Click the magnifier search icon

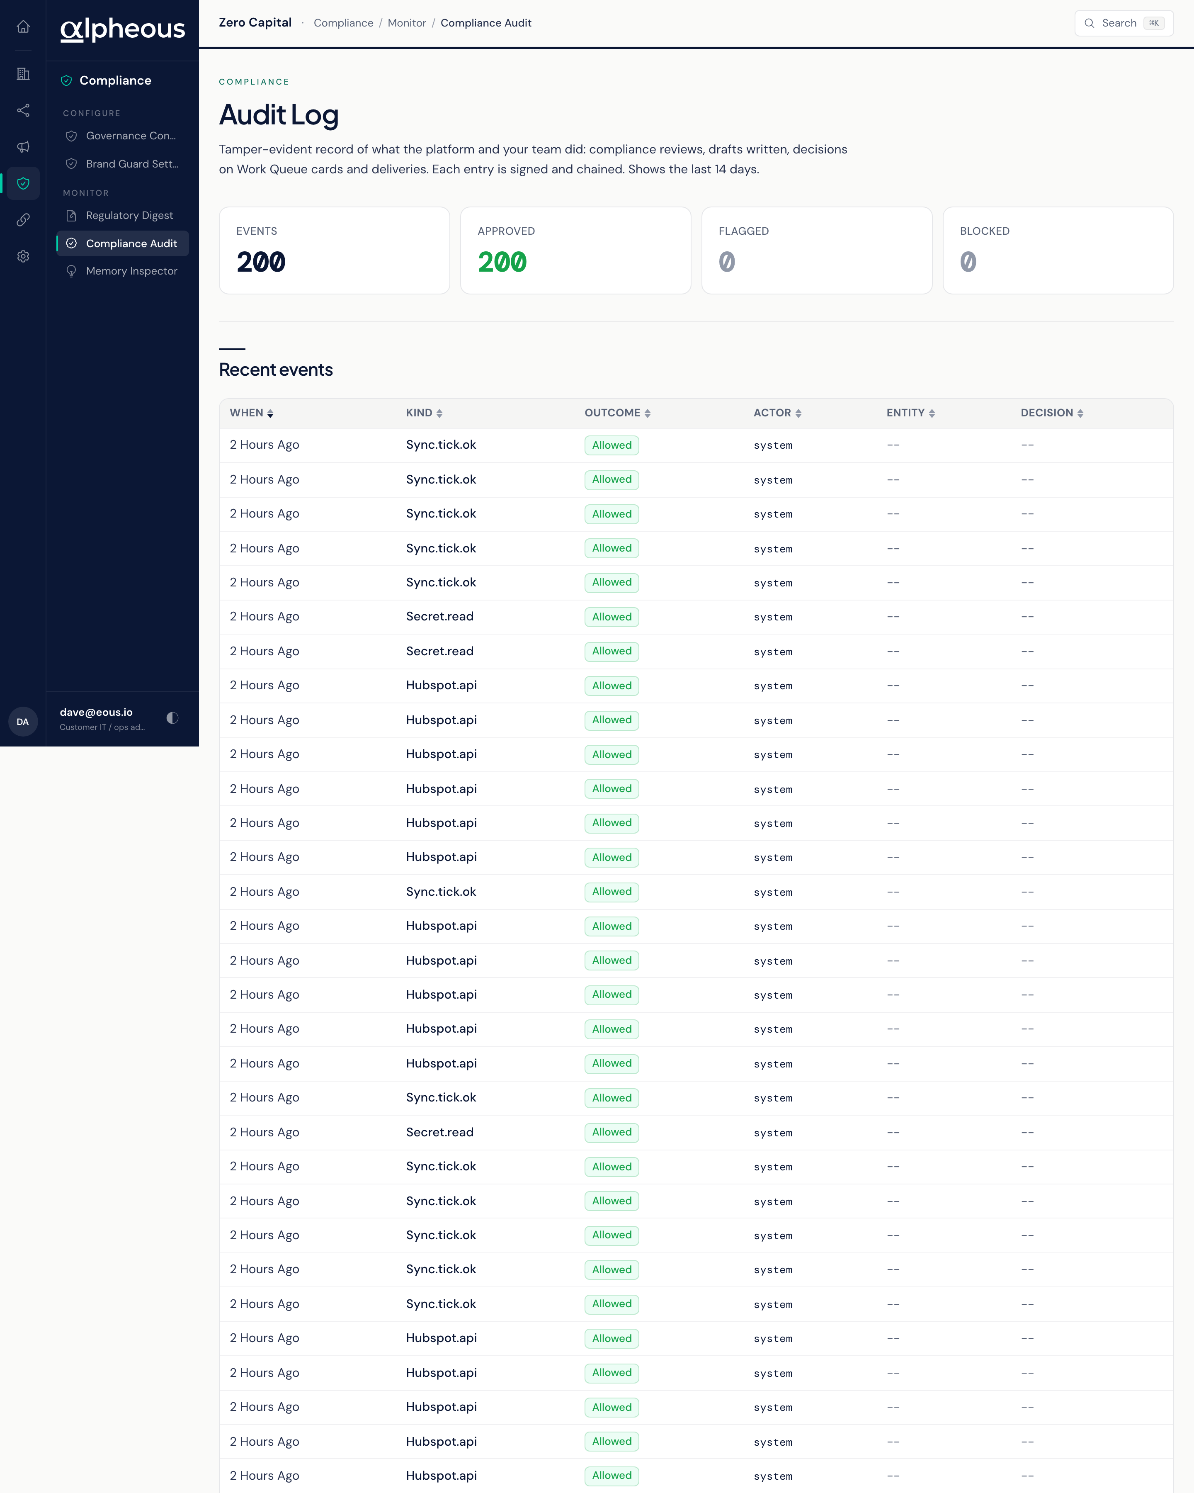pos(1089,23)
